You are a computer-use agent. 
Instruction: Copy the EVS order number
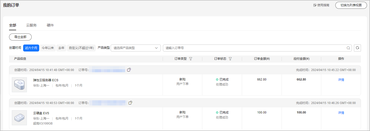130,103
